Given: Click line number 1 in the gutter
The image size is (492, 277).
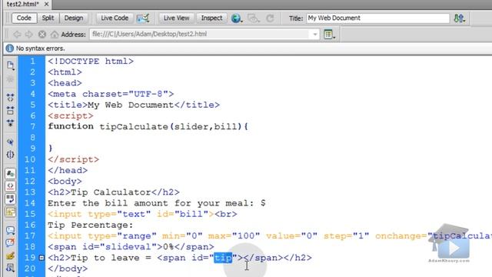Looking at the screenshot, I should tap(32, 62).
